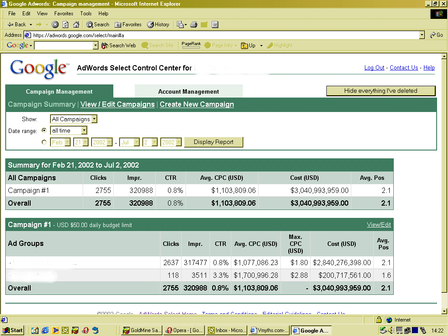Click the volume speaker icon in system tray

point(391,330)
